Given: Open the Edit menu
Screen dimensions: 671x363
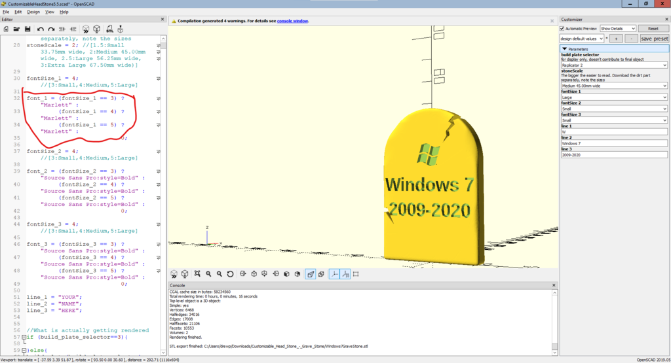Looking at the screenshot, I should (18, 12).
